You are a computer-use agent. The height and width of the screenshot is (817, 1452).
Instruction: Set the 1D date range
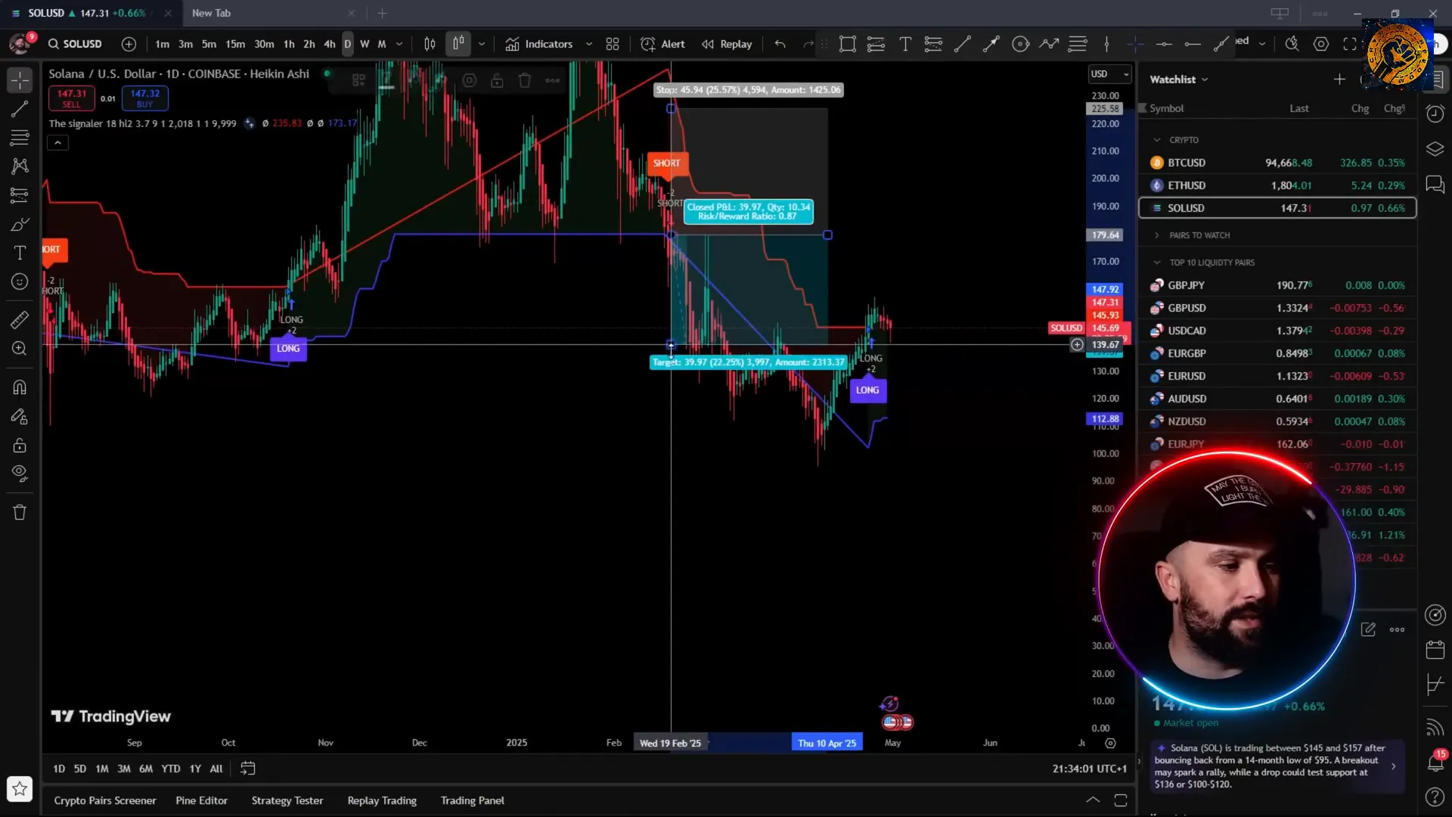coord(59,769)
